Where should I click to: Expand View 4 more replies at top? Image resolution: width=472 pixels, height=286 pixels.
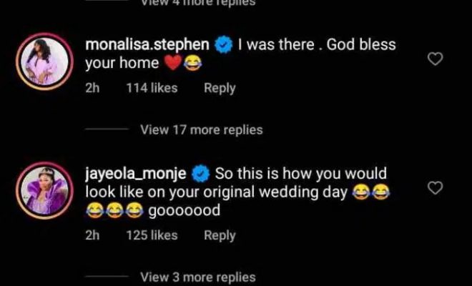198,3
